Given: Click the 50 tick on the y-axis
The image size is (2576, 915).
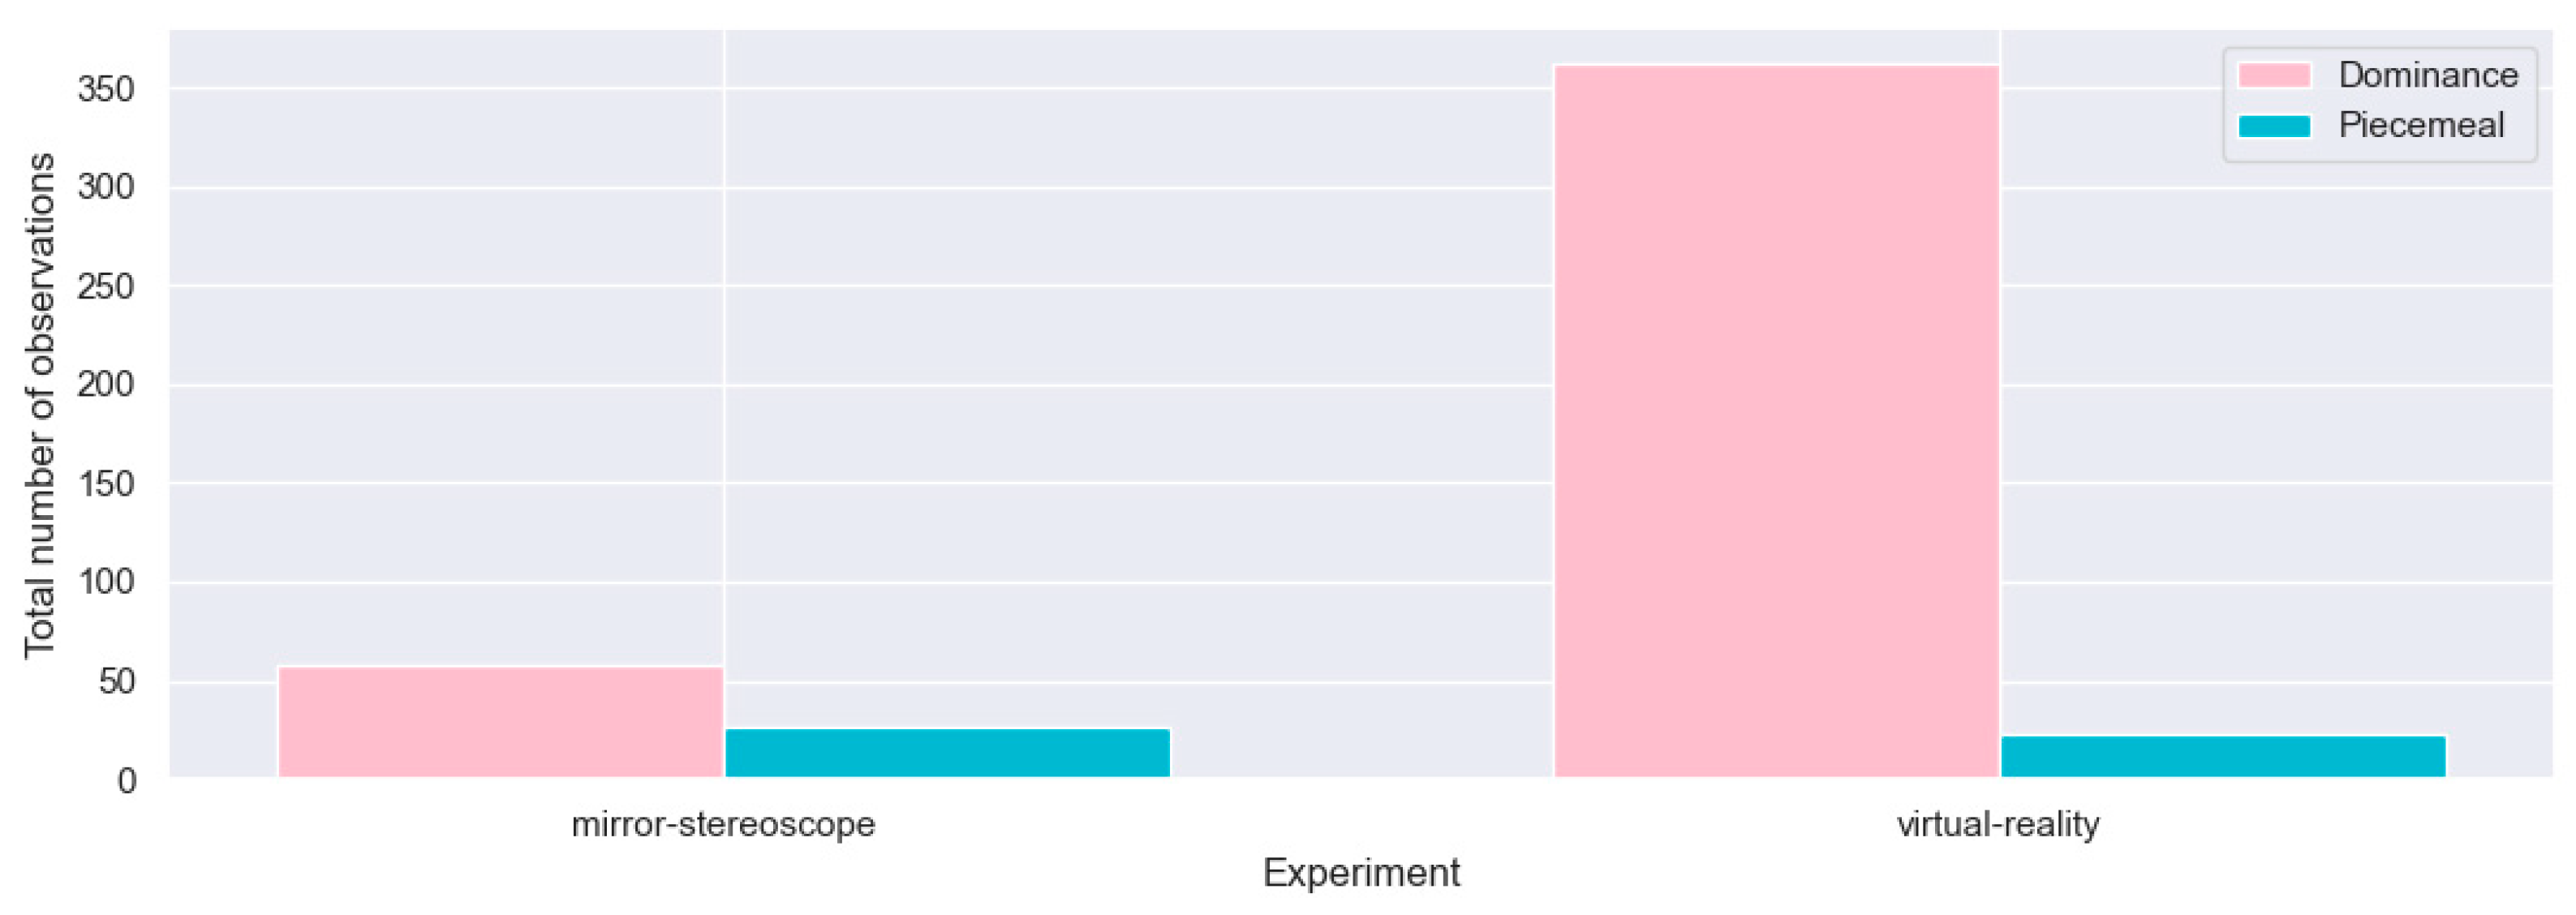Looking at the screenshot, I should 116,682.
